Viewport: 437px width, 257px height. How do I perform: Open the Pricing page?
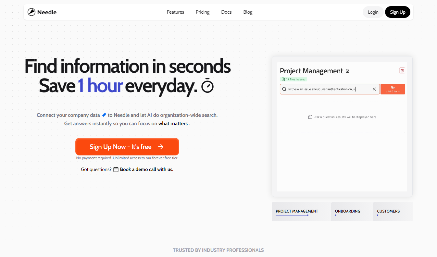[x=203, y=12]
